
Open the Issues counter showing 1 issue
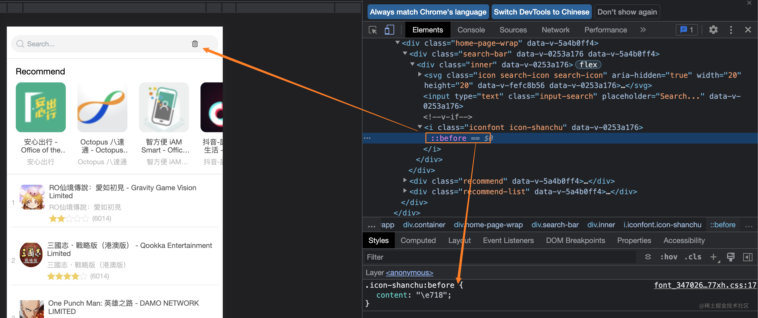(687, 30)
